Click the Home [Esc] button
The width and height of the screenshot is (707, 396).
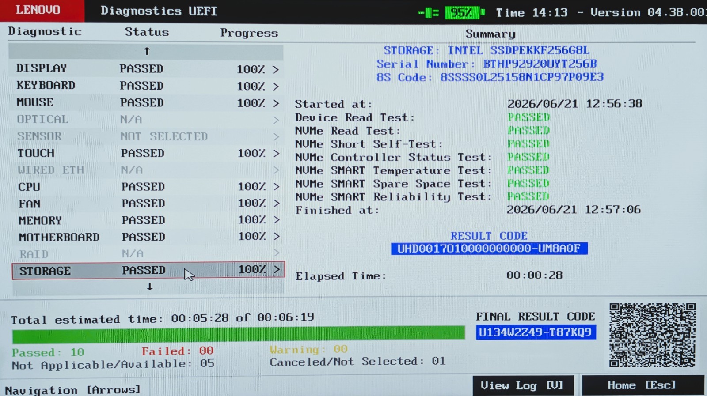(x=643, y=385)
